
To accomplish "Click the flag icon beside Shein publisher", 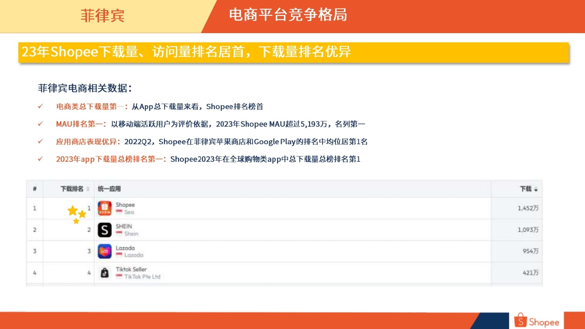I will (x=119, y=233).
